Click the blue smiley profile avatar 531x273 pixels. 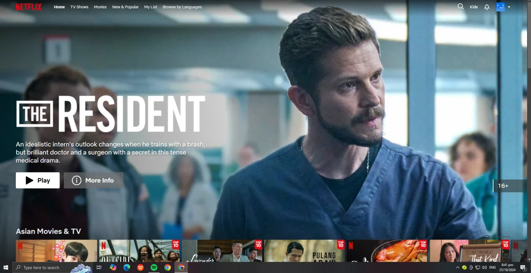pyautogui.click(x=500, y=7)
